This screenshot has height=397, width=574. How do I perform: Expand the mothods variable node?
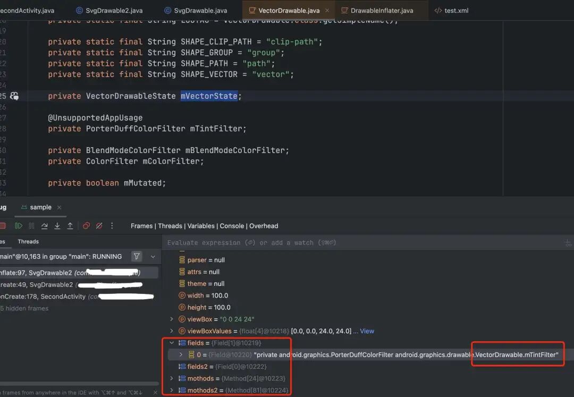click(171, 378)
